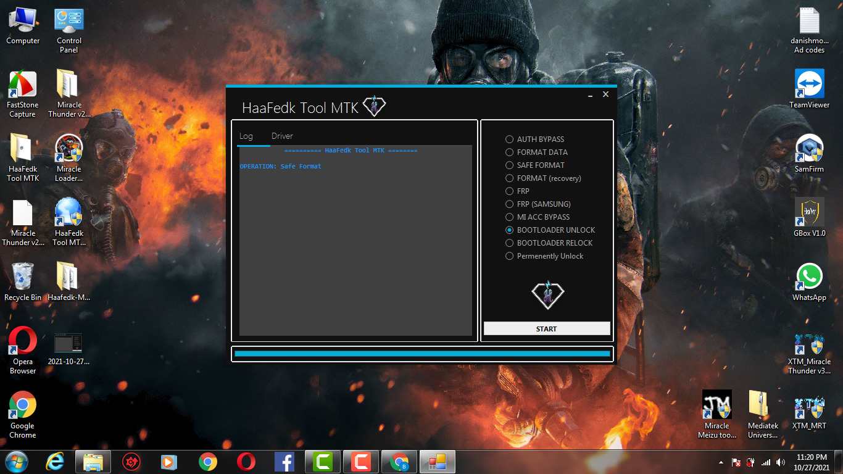
Task: Select the Miracle Thunder v2 blank file icon
Action: [x=23, y=223]
